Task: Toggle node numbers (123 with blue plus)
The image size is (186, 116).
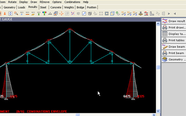Action: [22, 14]
